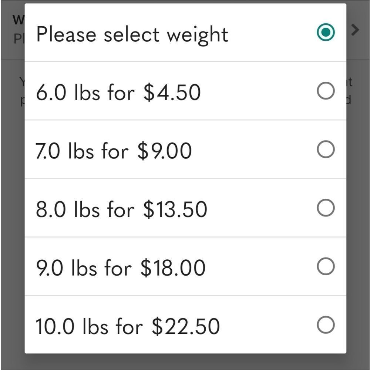Open the chevron arrow behind the dialog
The width and height of the screenshot is (370, 370).
point(355,30)
